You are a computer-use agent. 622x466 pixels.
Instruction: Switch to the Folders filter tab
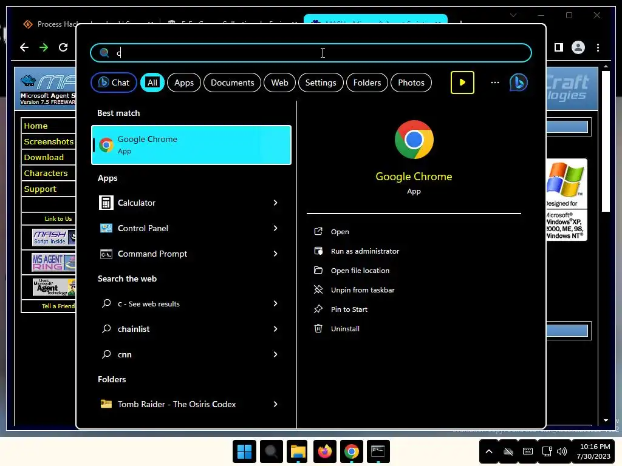367,83
